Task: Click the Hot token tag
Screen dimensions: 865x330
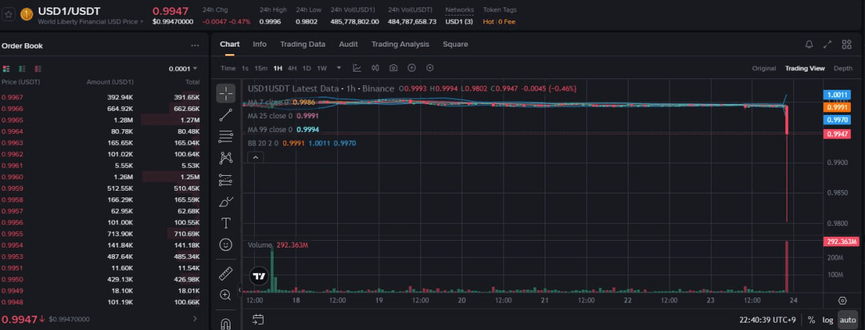Action: click(489, 22)
